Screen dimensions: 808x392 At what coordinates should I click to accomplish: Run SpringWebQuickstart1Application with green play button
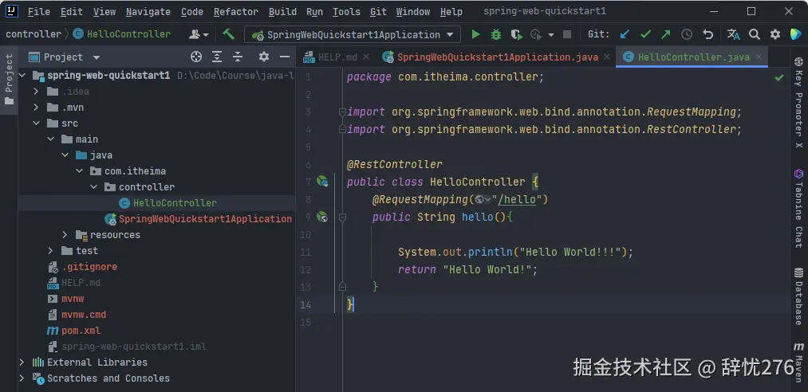[475, 34]
